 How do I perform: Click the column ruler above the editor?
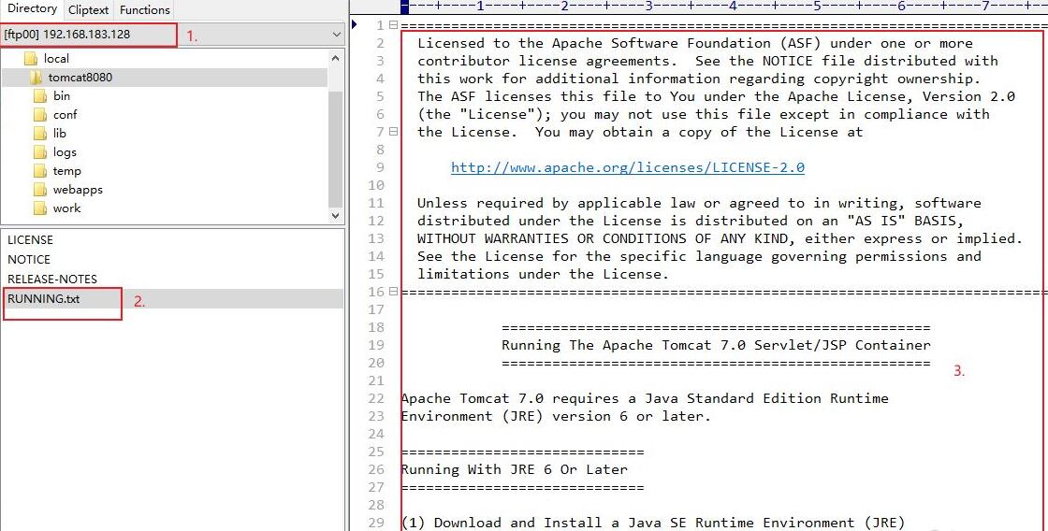point(724,7)
